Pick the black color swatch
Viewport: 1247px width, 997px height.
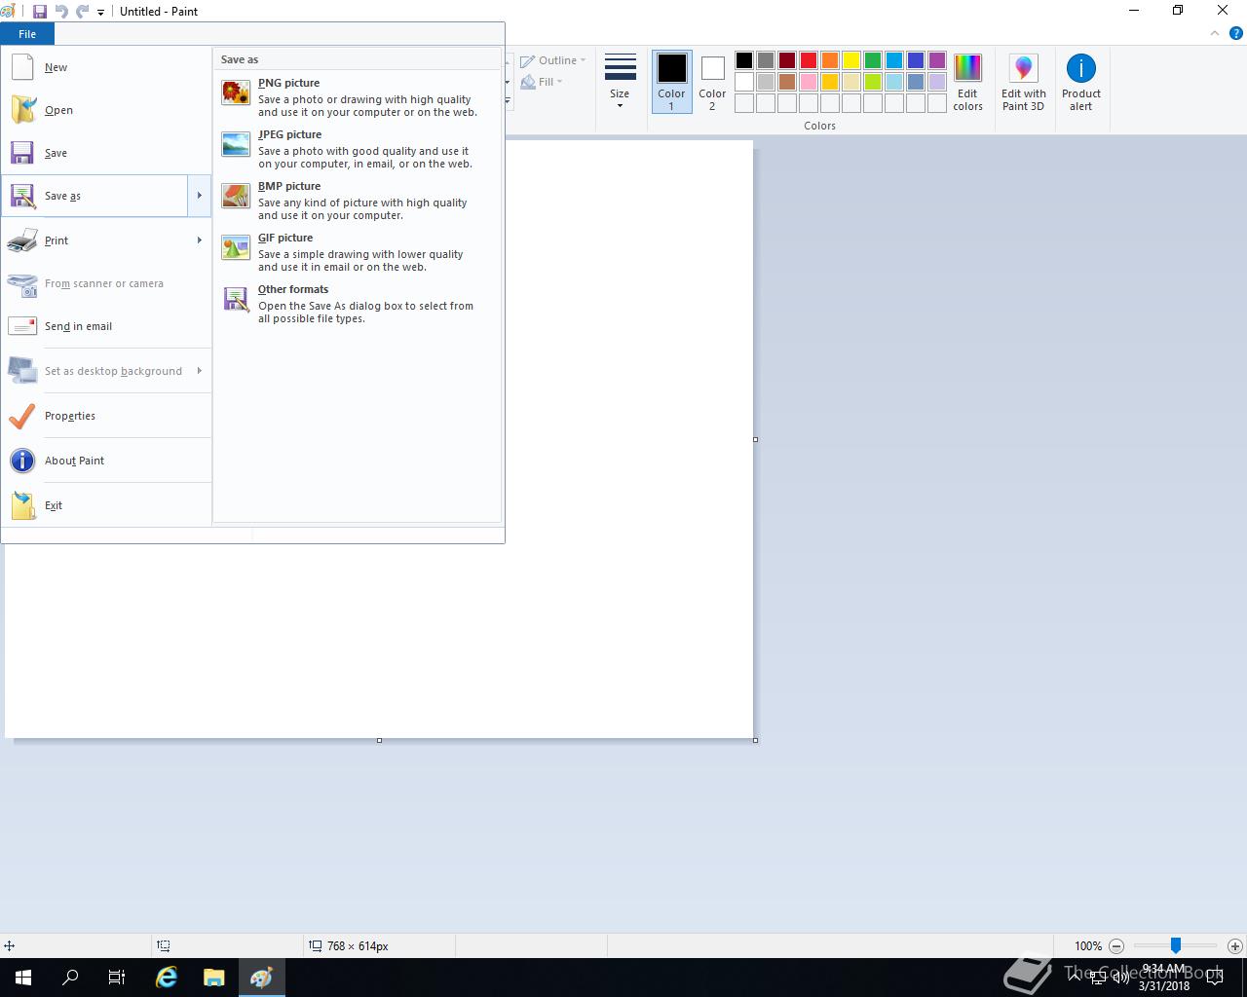(x=744, y=60)
